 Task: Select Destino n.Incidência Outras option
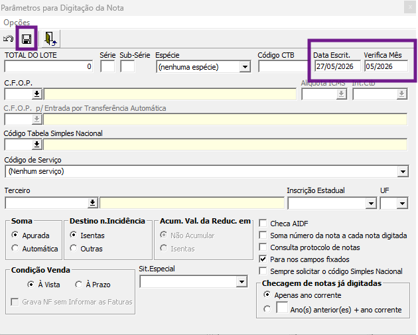[x=73, y=248]
